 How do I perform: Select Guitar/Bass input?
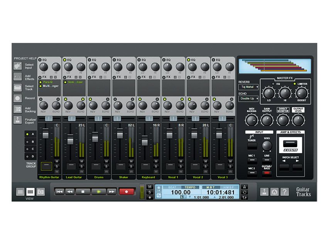pos(267,173)
